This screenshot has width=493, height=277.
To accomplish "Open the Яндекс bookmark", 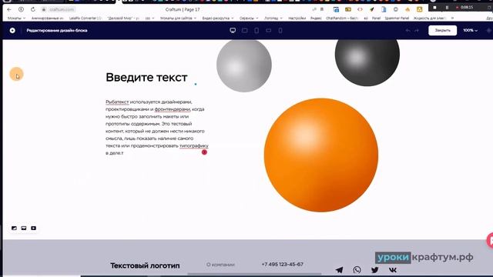I will (x=316, y=18).
